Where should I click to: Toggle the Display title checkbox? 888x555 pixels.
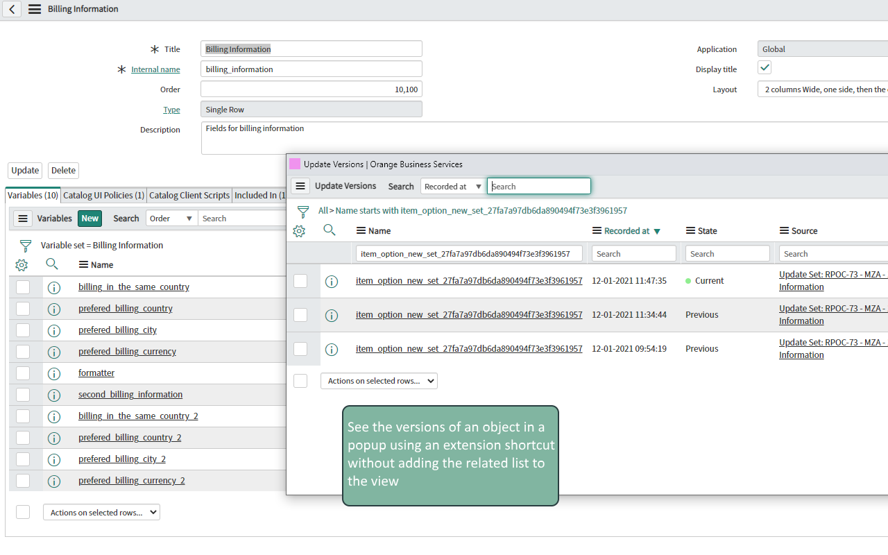click(764, 67)
